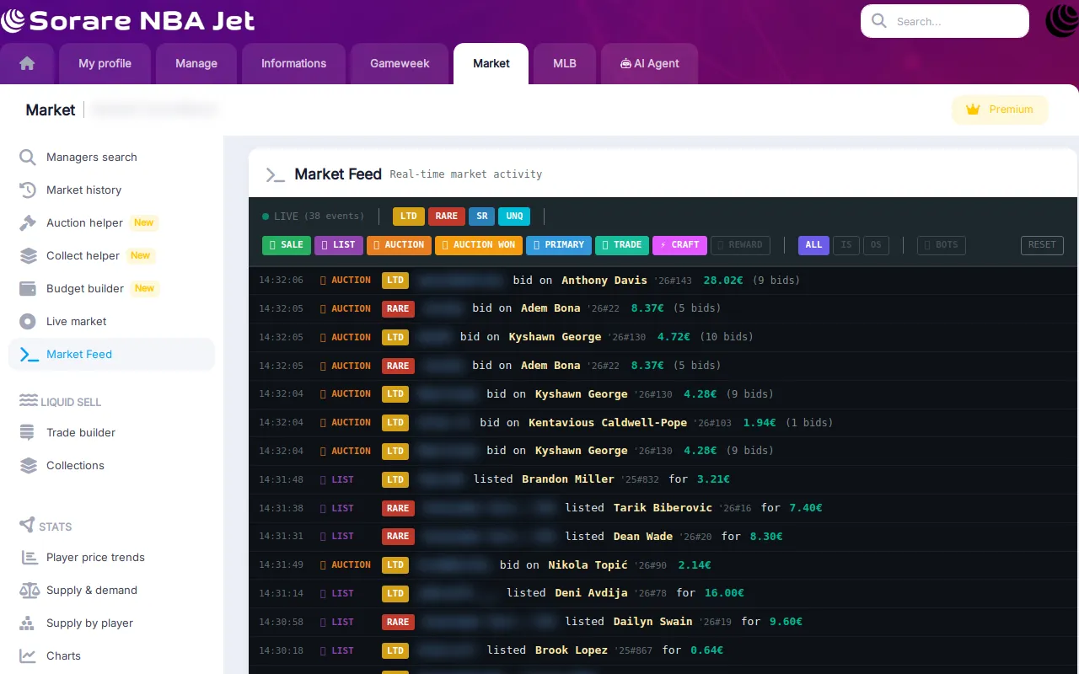Select the ALL season filter

tap(813, 245)
